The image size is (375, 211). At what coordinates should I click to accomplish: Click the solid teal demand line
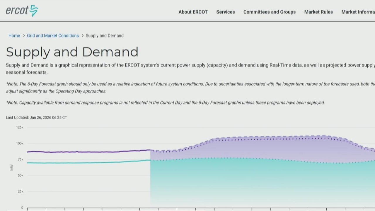[88, 163]
